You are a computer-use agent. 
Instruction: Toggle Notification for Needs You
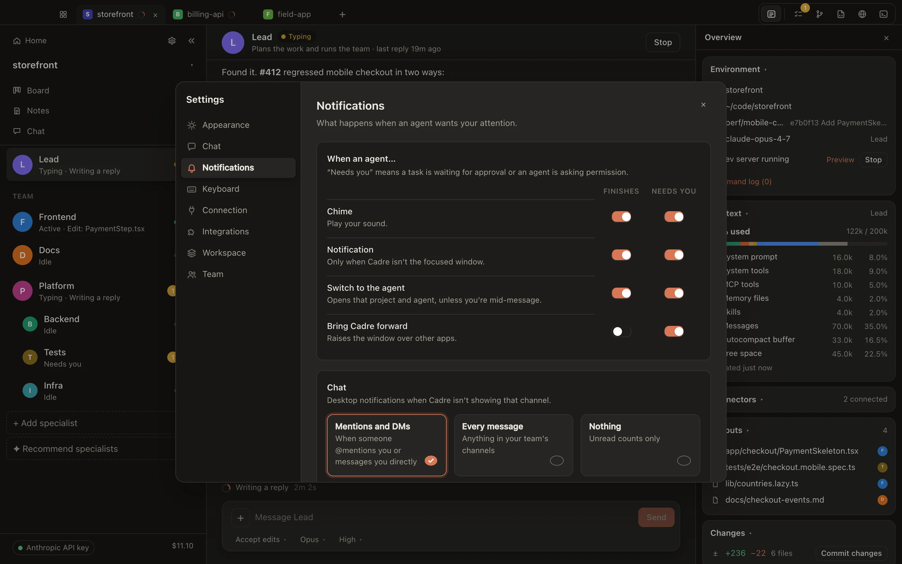(x=673, y=255)
